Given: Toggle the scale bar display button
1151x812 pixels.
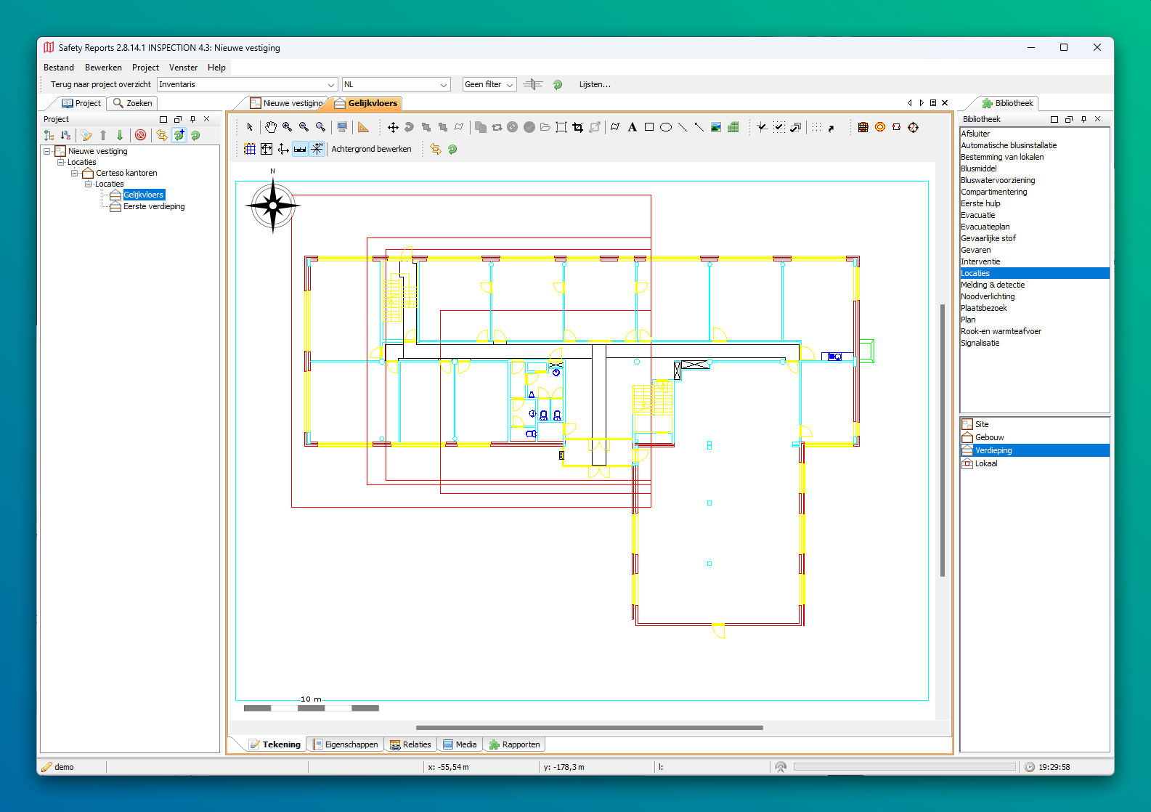Looking at the screenshot, I should tap(300, 149).
